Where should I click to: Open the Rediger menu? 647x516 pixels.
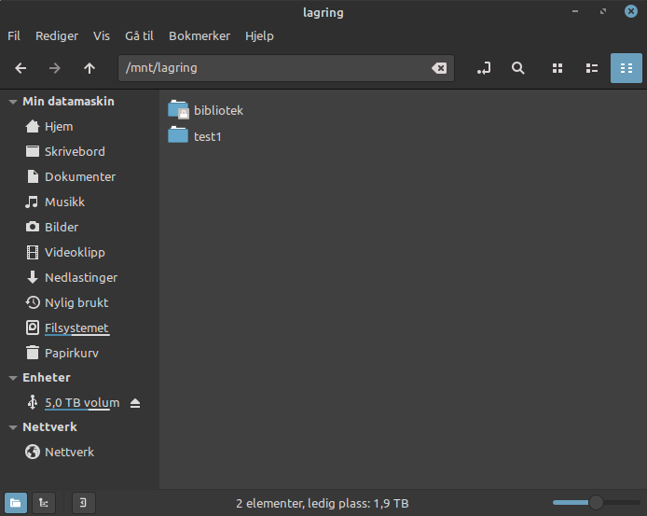pyautogui.click(x=57, y=36)
